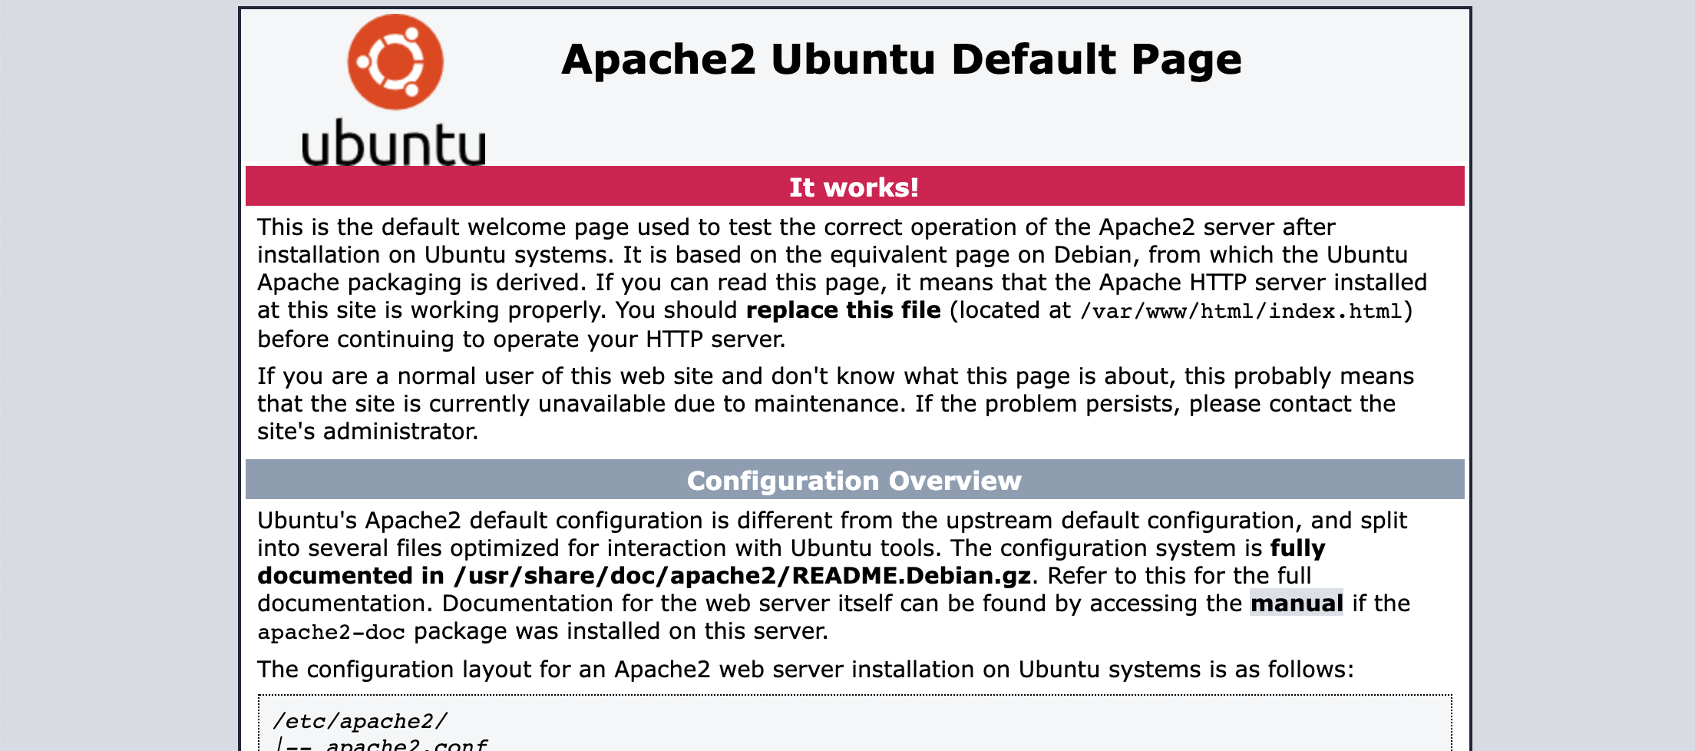Click /usr/share/doc/apache2/README.Debian.gz bold text

(x=742, y=576)
